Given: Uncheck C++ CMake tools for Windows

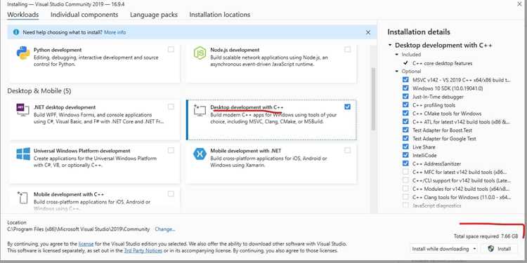Looking at the screenshot, I should (405, 114).
